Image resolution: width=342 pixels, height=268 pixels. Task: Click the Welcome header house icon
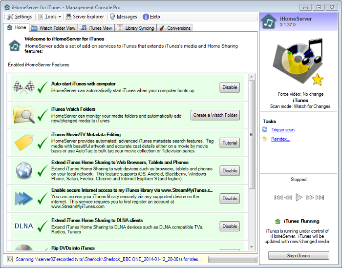coord(15,45)
